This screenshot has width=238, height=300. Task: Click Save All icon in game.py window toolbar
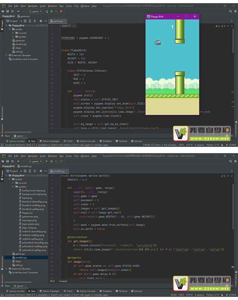click(7, 11)
